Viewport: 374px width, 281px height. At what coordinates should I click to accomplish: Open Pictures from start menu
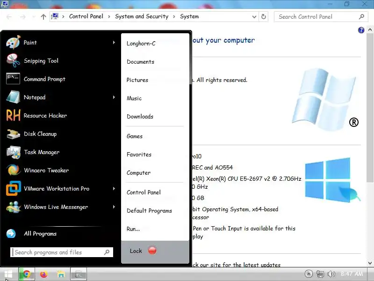[137, 80]
